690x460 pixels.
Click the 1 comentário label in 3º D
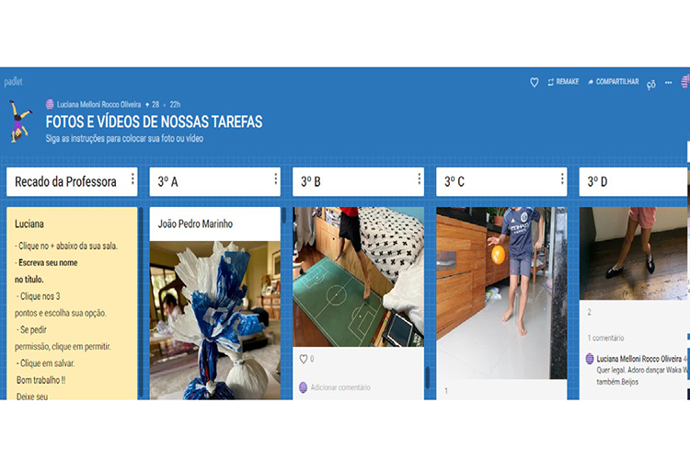605,338
